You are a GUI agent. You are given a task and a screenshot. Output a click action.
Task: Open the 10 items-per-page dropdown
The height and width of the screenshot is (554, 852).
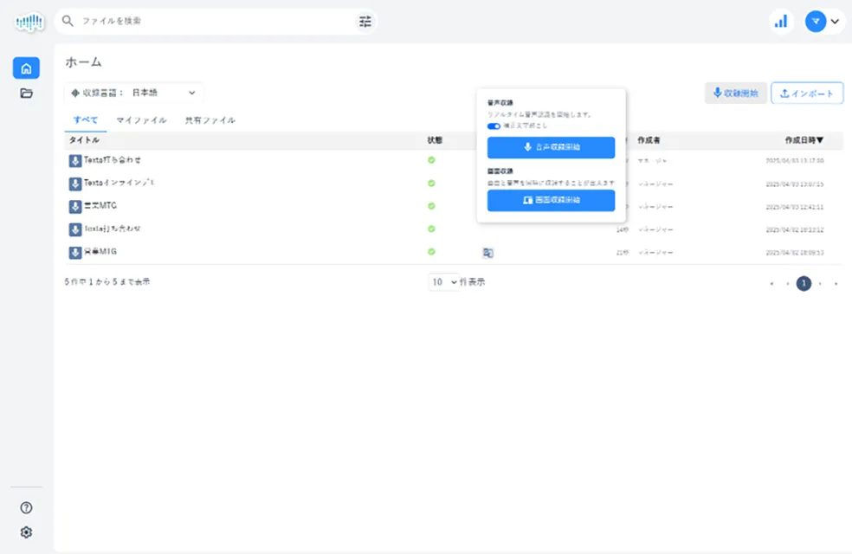443,282
